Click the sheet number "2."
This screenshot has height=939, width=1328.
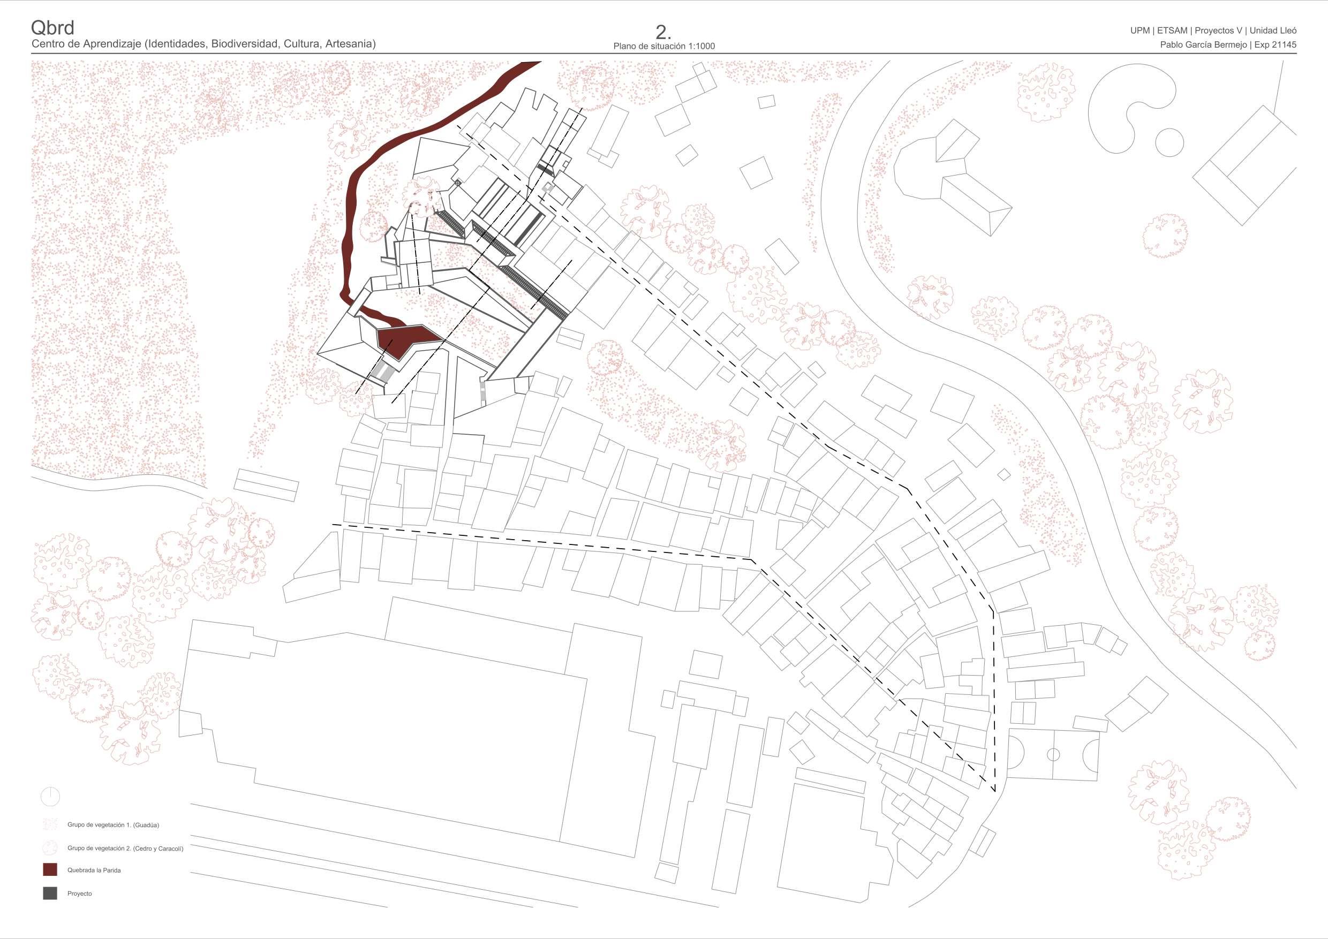click(x=663, y=32)
